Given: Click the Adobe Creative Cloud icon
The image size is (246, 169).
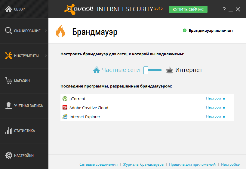Looking at the screenshot, I should coord(65,107).
